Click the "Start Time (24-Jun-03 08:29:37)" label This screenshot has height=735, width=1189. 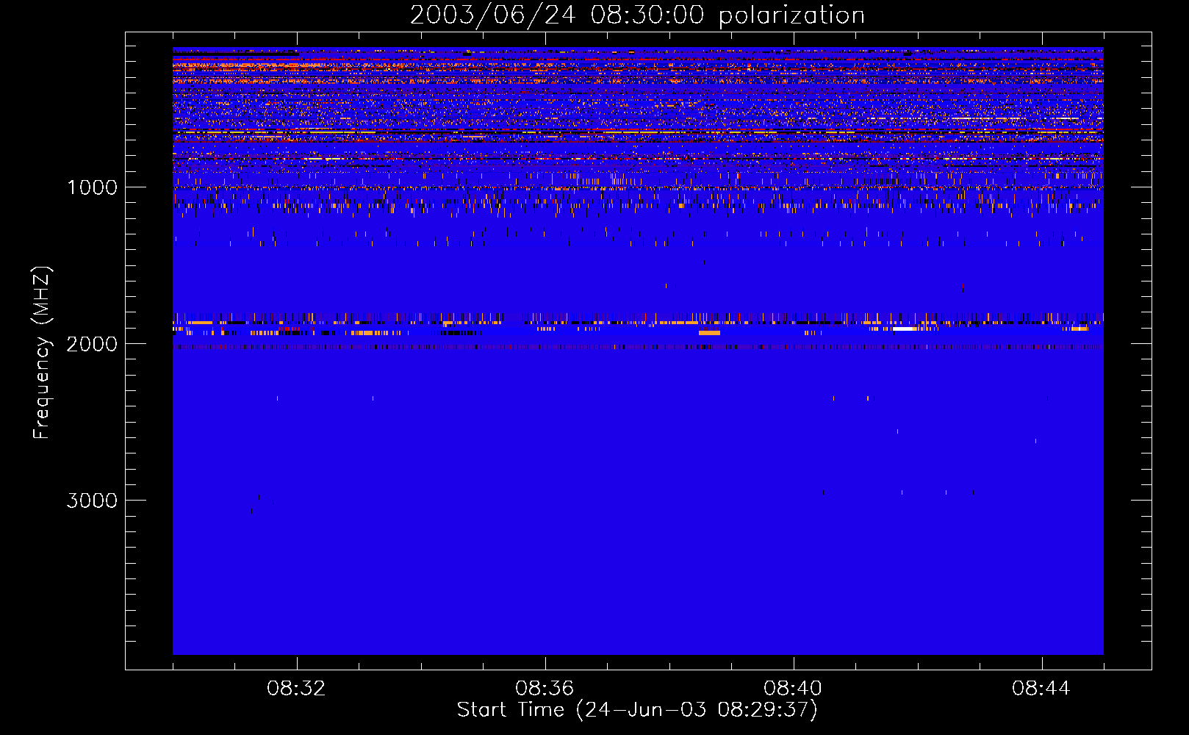[x=637, y=710]
